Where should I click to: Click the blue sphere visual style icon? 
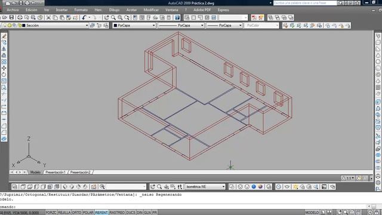pyautogui.click(x=254, y=187)
